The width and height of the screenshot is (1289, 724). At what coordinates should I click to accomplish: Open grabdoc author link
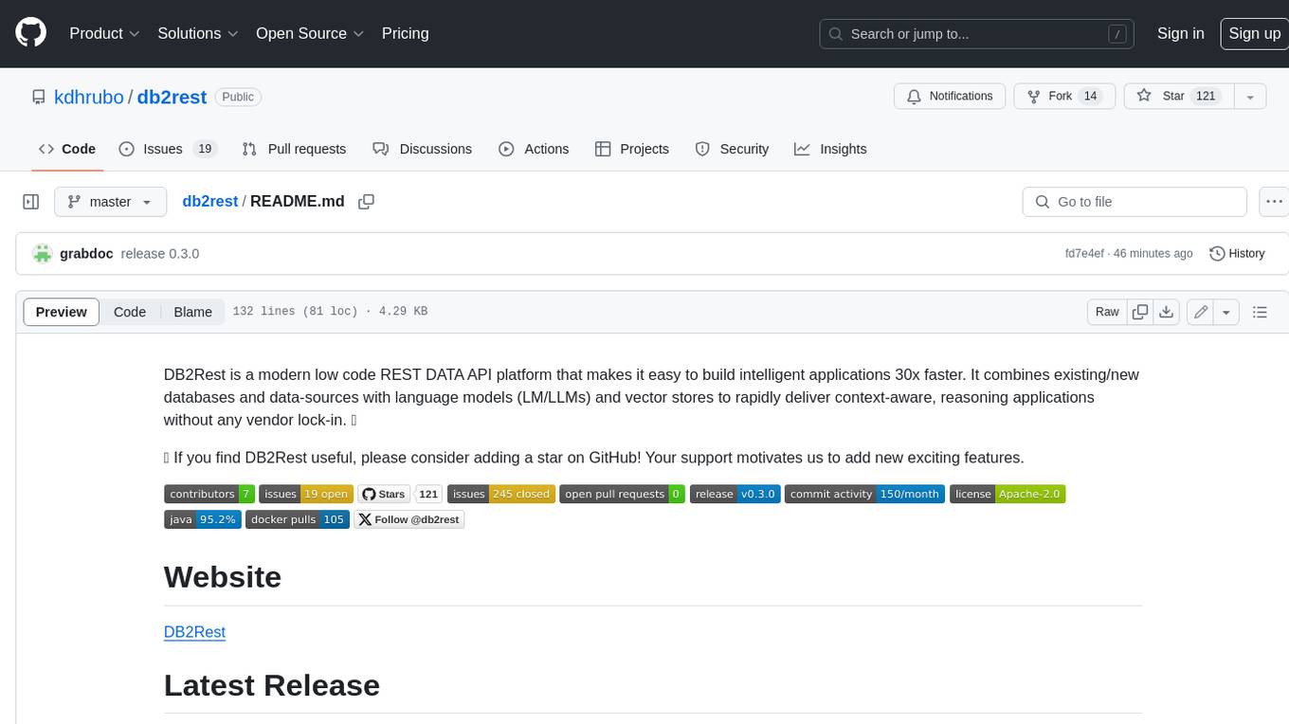(86, 254)
